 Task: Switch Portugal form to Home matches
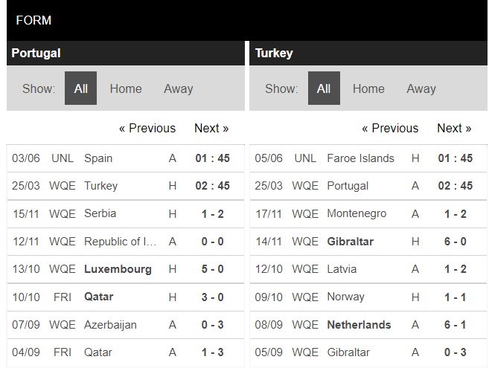[126, 88]
